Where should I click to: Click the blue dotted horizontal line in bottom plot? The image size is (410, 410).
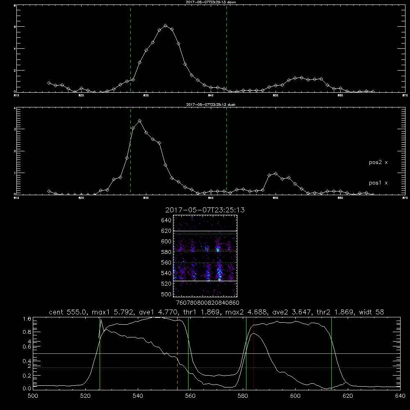pyautogui.click(x=216, y=368)
